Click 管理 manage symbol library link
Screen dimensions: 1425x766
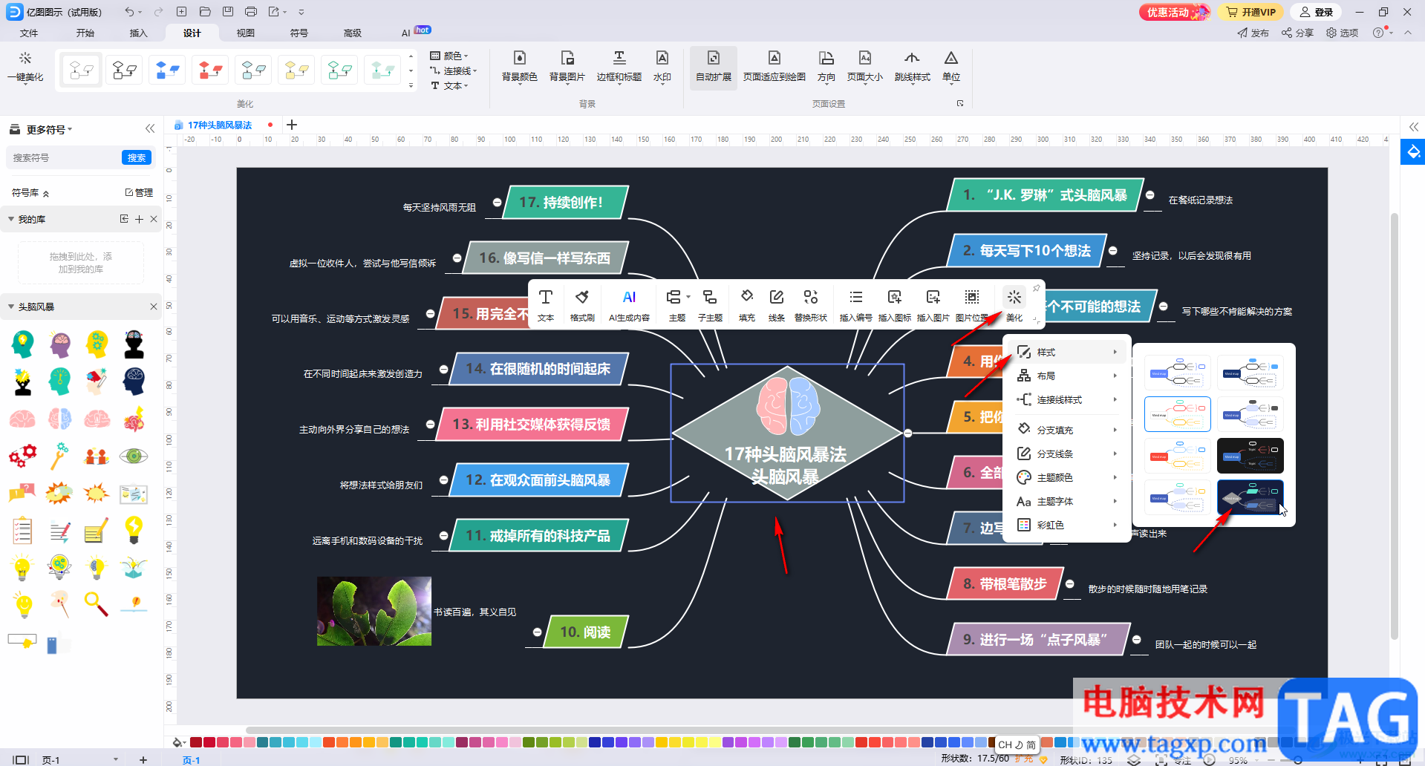139,192
